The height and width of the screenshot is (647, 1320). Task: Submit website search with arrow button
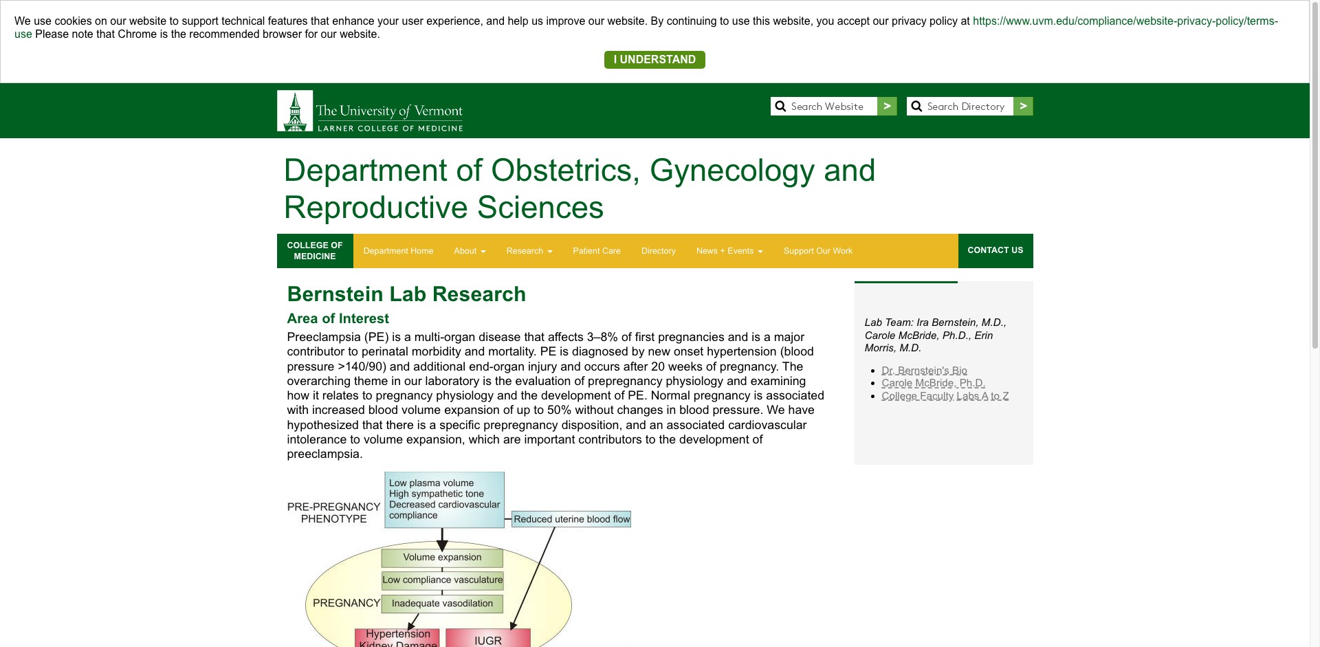tap(887, 106)
